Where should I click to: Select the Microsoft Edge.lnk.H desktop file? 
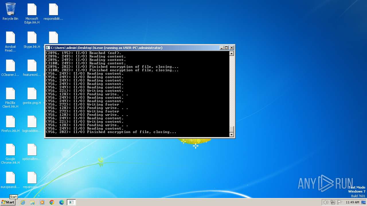pyautogui.click(x=32, y=14)
